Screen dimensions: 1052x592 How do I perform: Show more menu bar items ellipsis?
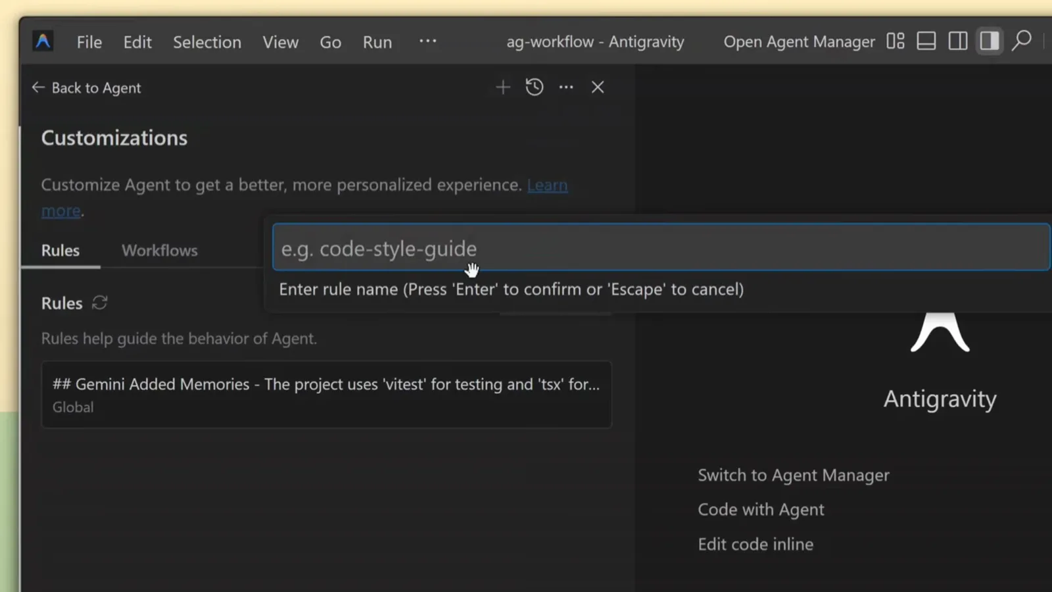coord(428,41)
